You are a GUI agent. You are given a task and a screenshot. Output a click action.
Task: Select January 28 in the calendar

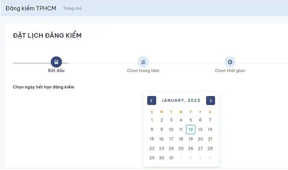pos(210,148)
